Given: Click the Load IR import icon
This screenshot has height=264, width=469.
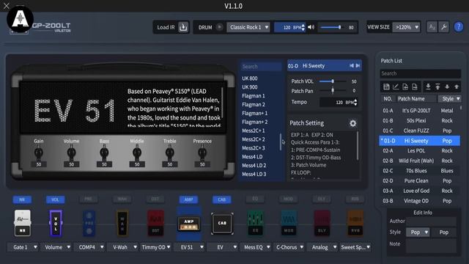Looking at the screenshot, I should (183, 27).
